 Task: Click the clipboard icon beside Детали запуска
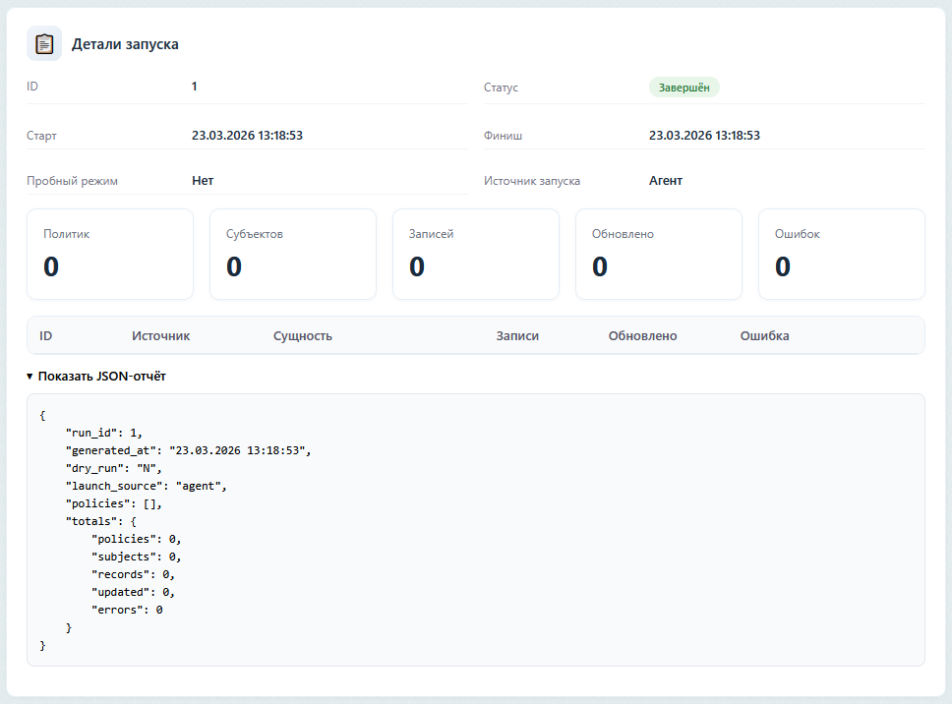coord(44,44)
